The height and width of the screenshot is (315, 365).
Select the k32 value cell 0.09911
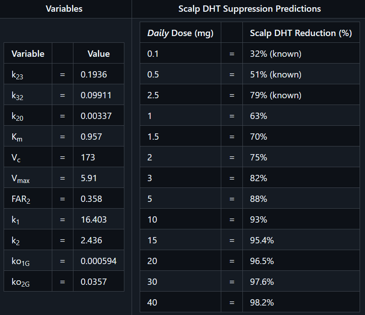point(96,96)
